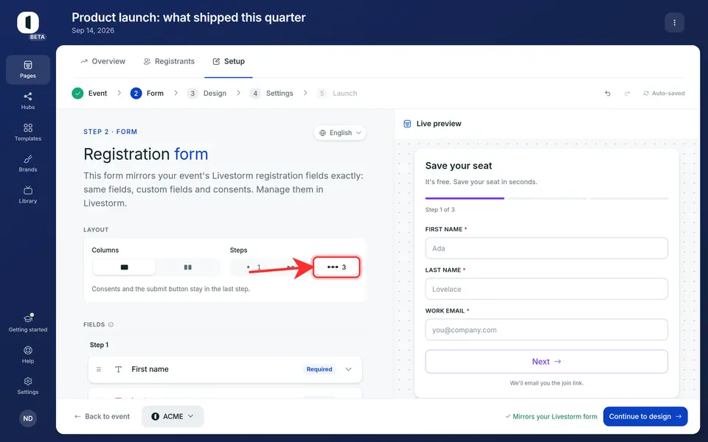708x442 pixels.
Task: Select the two-column layout
Action: 188,267
